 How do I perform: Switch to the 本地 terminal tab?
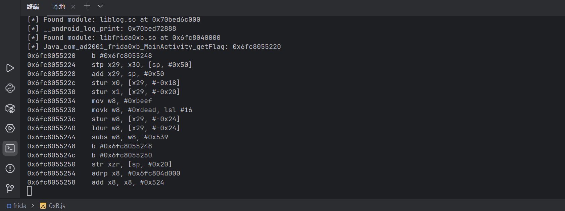pyautogui.click(x=59, y=7)
